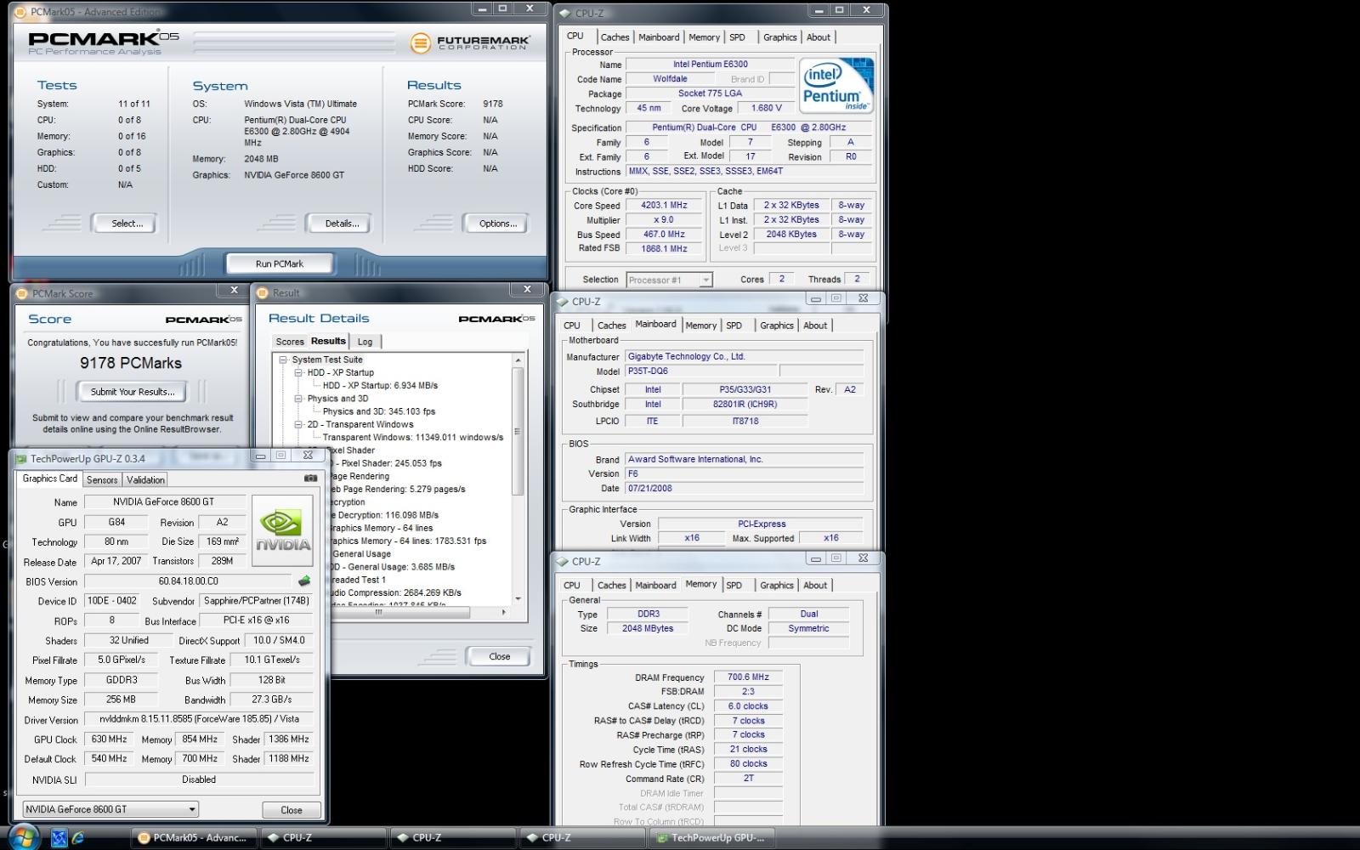Activate TechPowerUp GPU-Z taskbar button
Viewport: 1360px width, 850px height.
click(x=712, y=837)
